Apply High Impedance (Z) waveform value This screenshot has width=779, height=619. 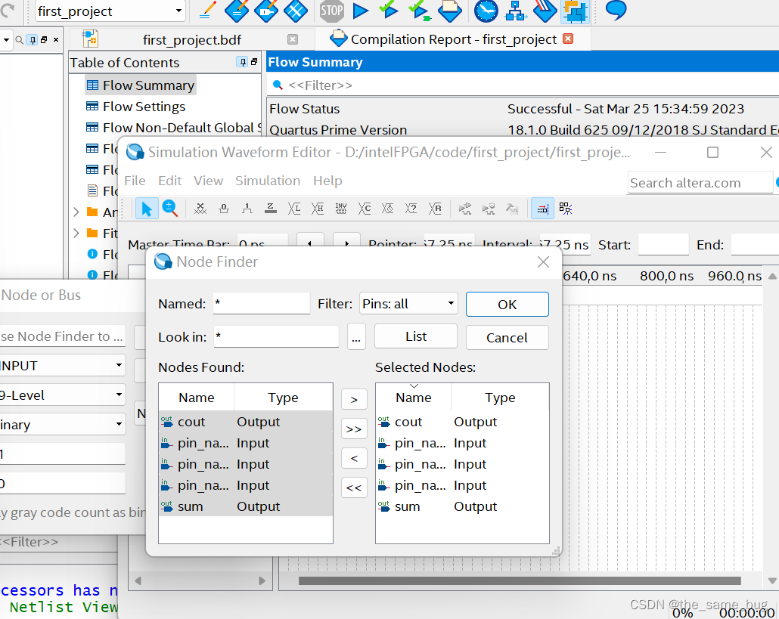pos(270,209)
